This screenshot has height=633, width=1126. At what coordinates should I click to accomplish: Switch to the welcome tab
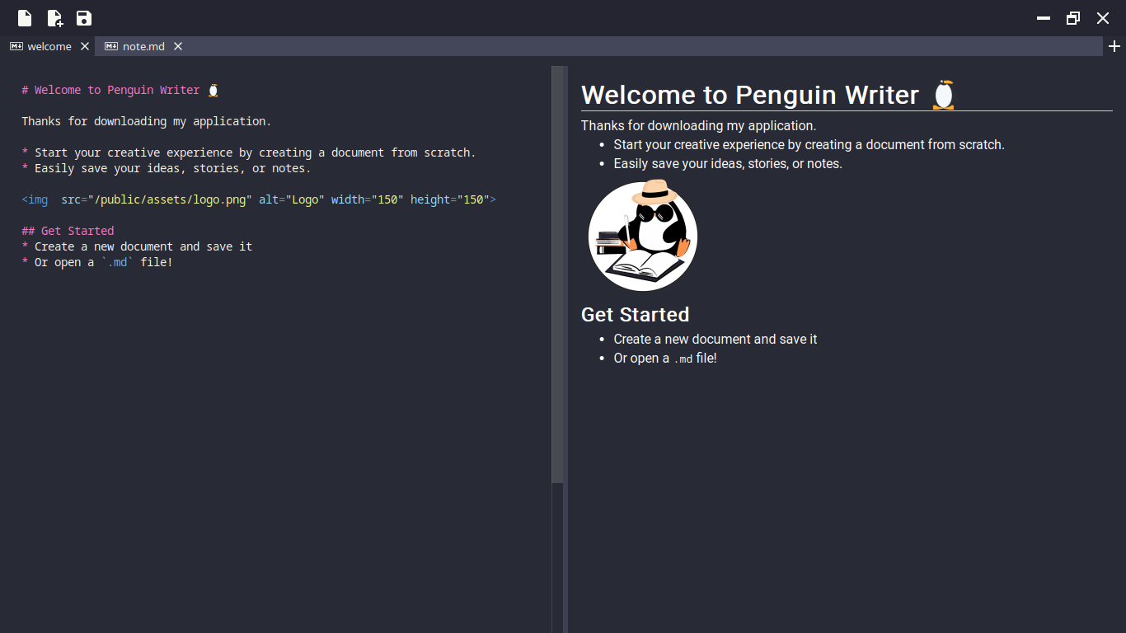pos(49,46)
